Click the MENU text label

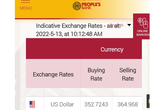coord(26,8)
